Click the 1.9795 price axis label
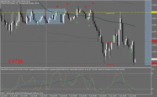Screen dimensions: 157x97 [154, 25]
